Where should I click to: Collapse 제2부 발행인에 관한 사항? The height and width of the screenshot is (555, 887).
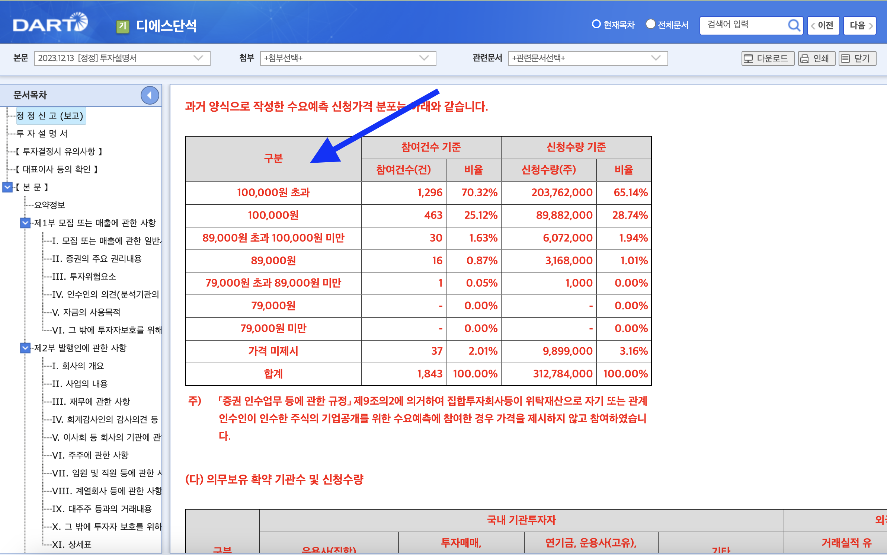[25, 348]
